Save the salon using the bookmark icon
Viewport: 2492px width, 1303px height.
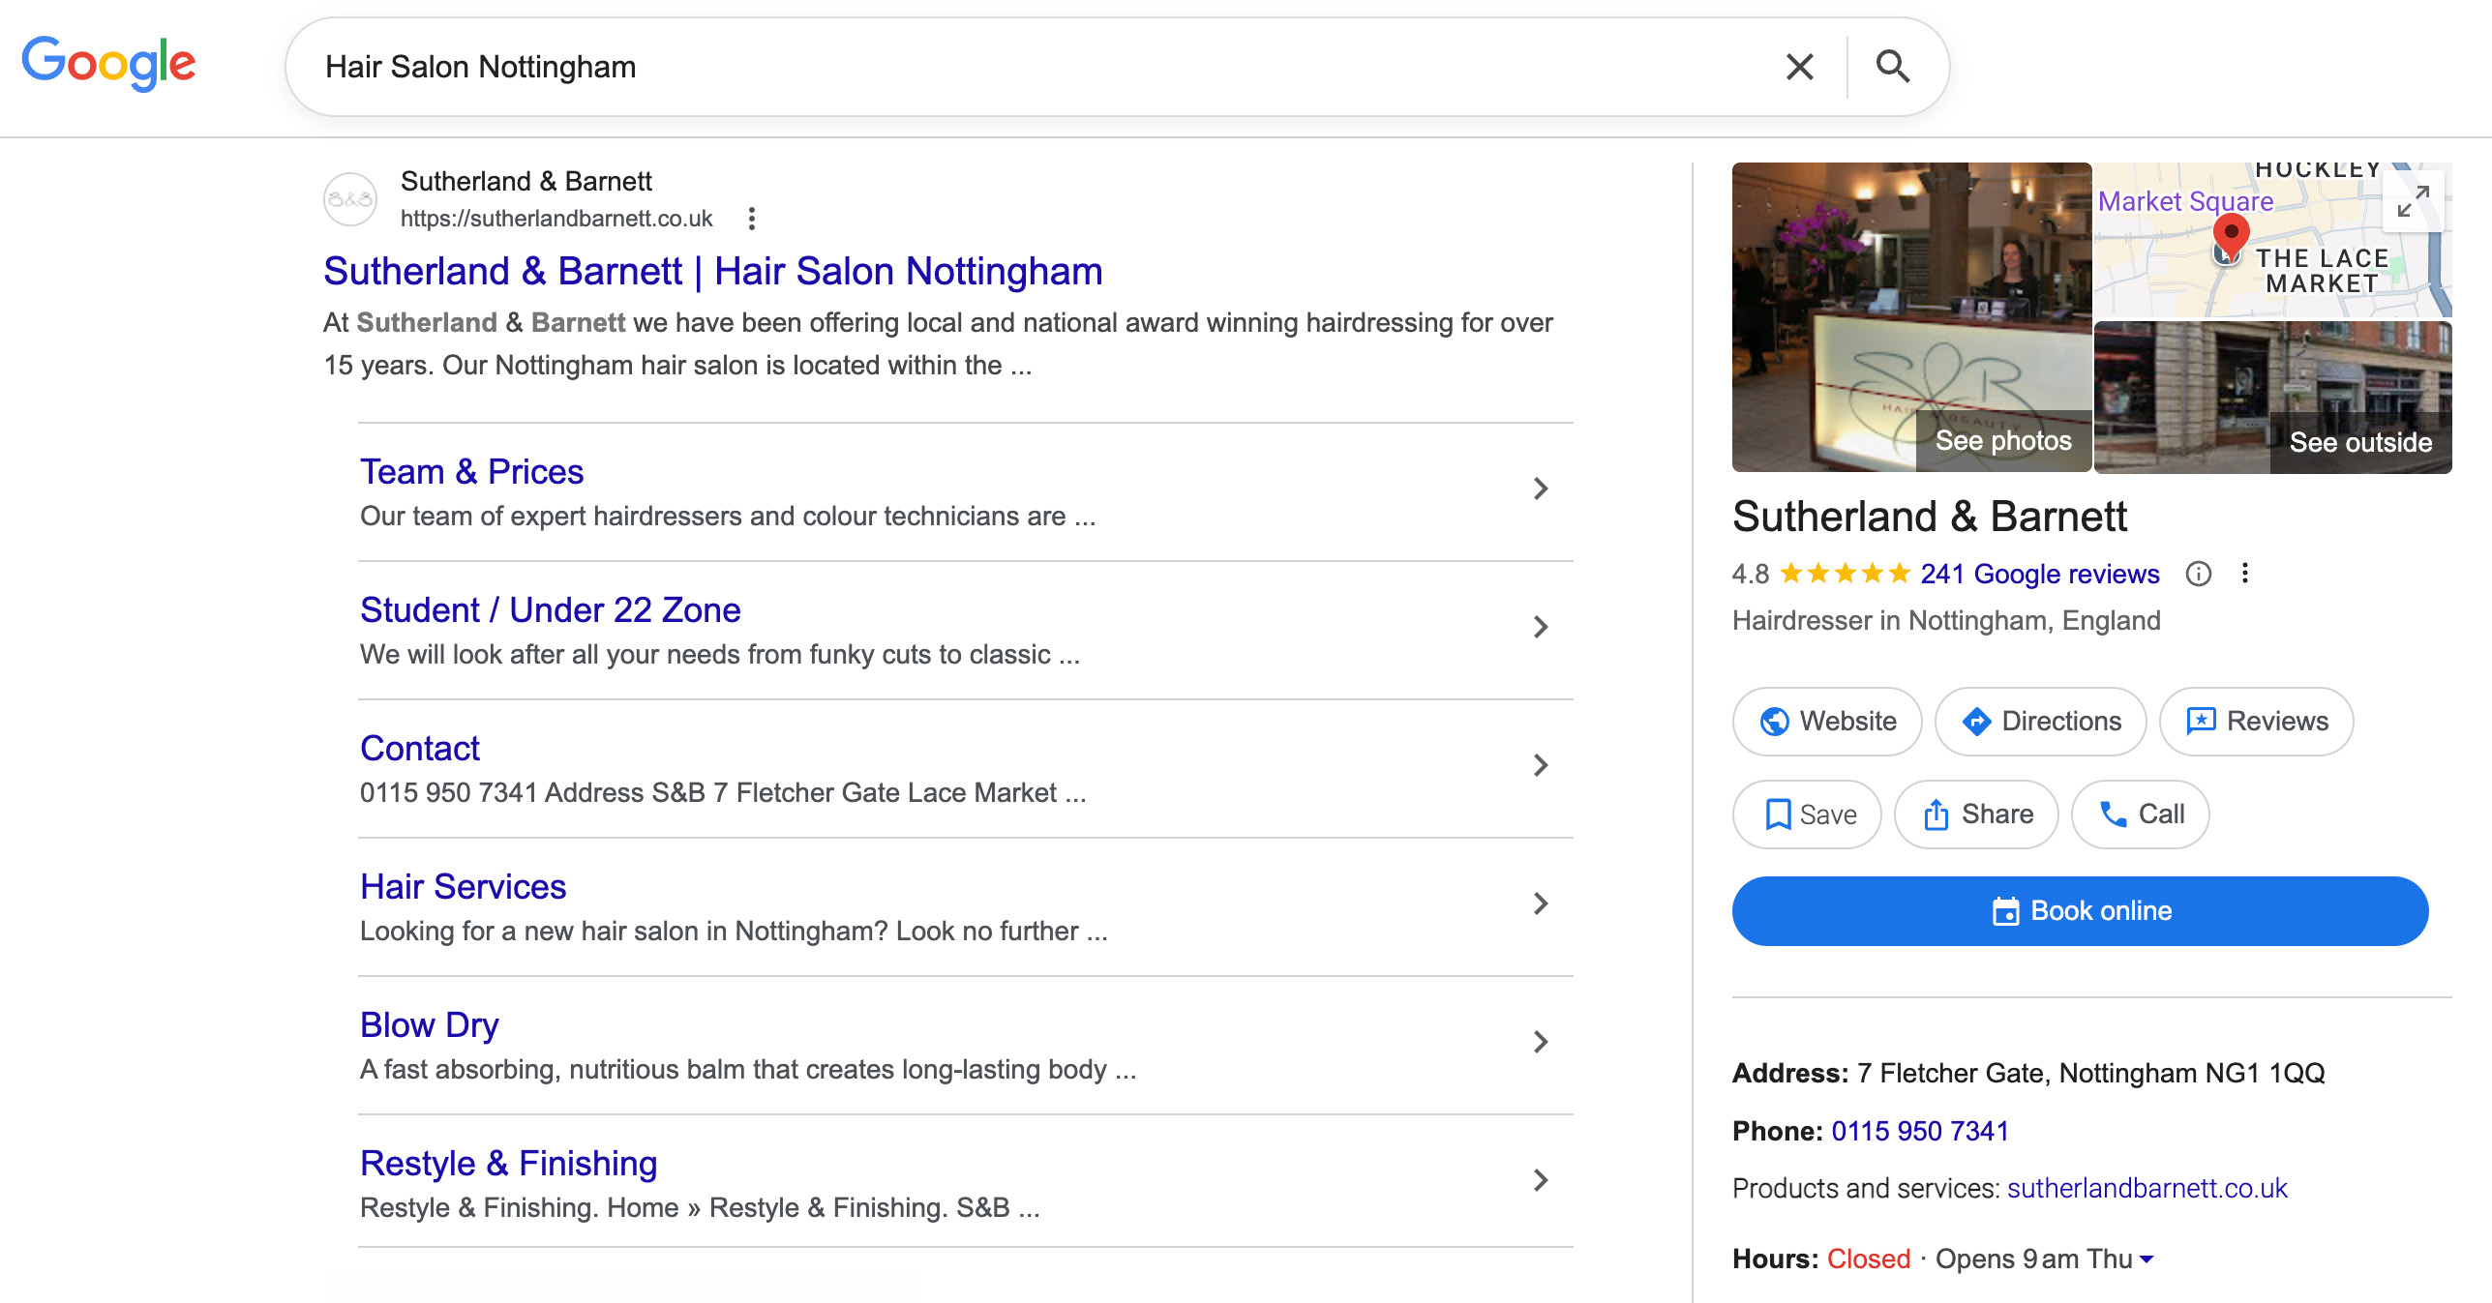[x=1777, y=814]
